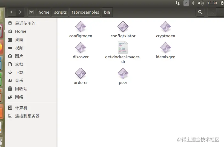Viewport: 224px width, 147px height.
Task: Navigate to home in path bar
Action: click(44, 12)
